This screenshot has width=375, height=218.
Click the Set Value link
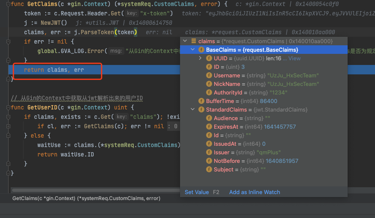tap(197, 192)
